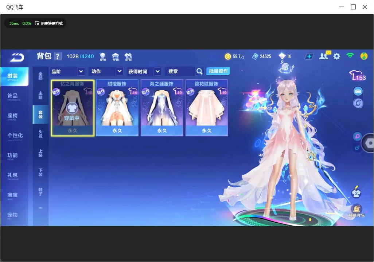Select the 海之涯服饰 outfit card
Screen dimensions: 374x262
pos(162,108)
